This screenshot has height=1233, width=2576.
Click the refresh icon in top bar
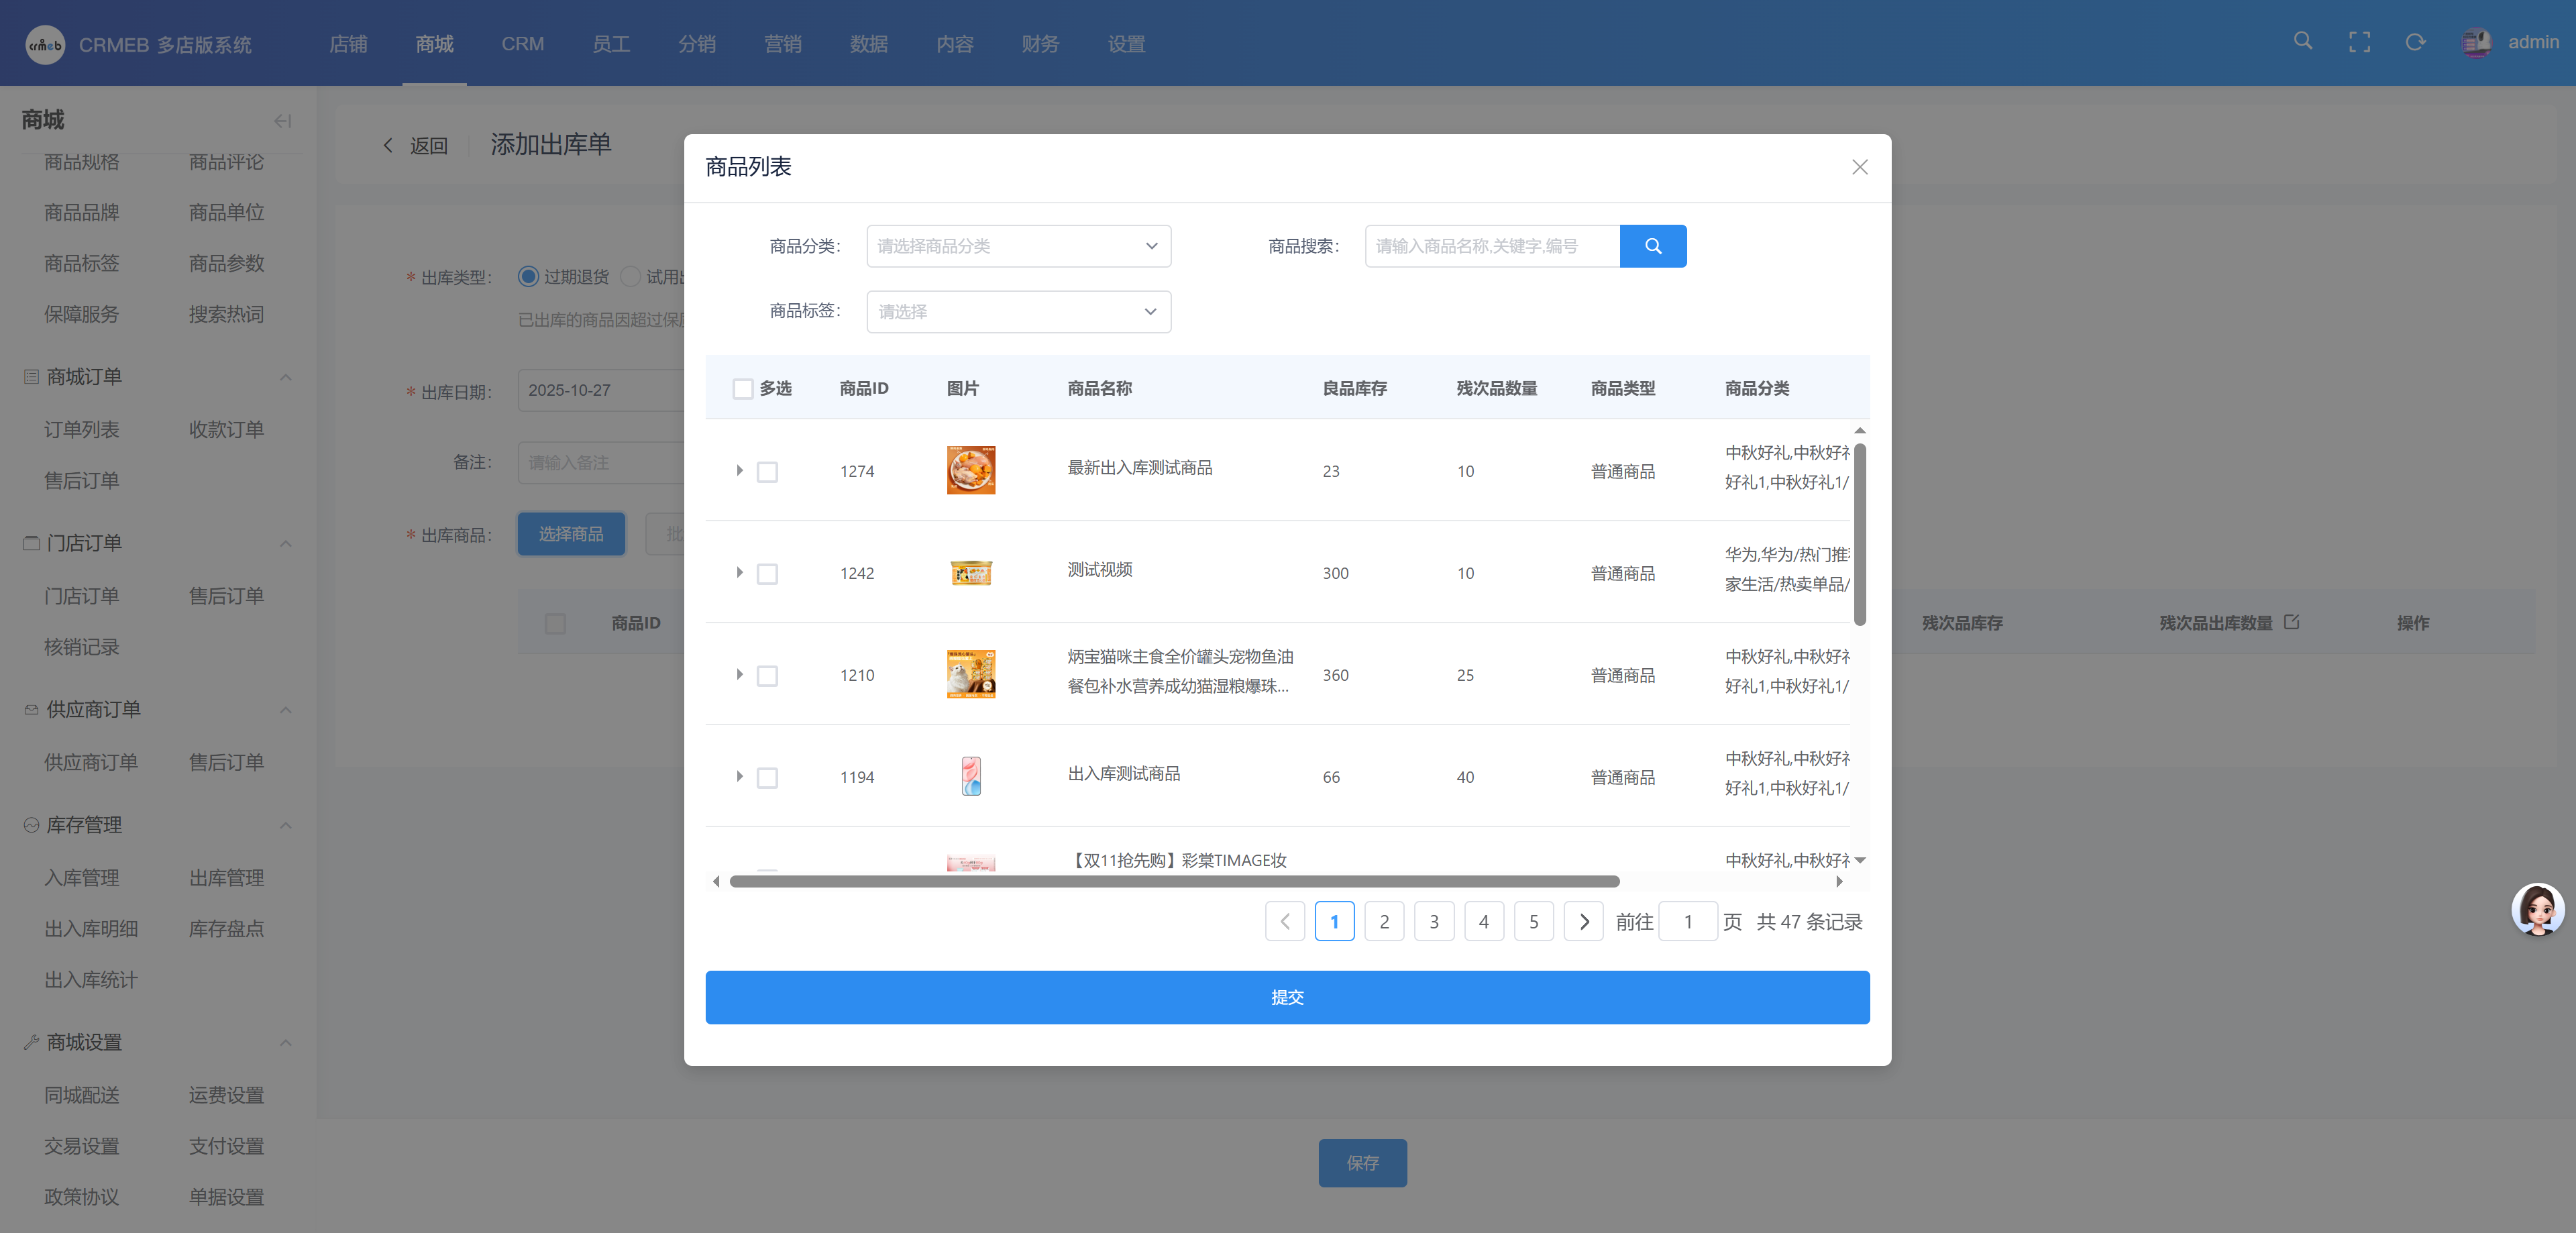pyautogui.click(x=2415, y=42)
